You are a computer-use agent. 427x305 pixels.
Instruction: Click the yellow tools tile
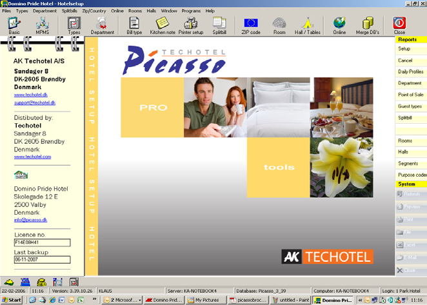(278, 167)
